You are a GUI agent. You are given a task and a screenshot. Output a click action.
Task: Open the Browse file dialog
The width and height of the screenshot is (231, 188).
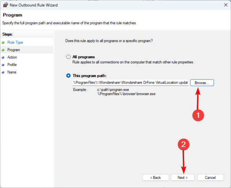point(202,83)
